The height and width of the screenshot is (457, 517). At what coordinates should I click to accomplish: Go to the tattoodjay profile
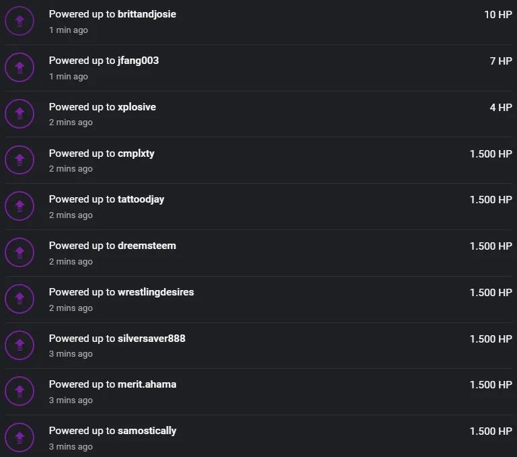(x=141, y=199)
